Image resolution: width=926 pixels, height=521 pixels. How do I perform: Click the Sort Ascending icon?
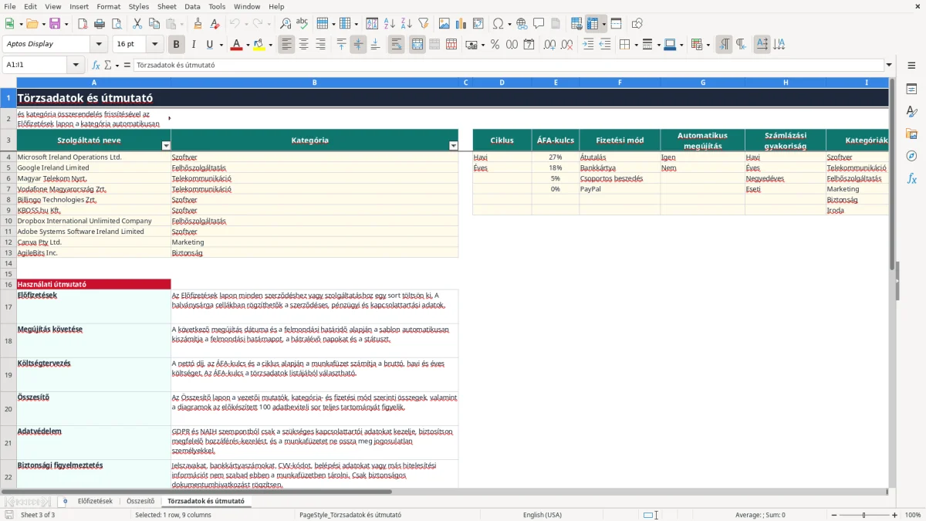[x=390, y=24]
